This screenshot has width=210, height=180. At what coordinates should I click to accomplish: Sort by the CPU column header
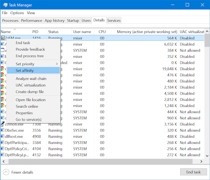100,32
